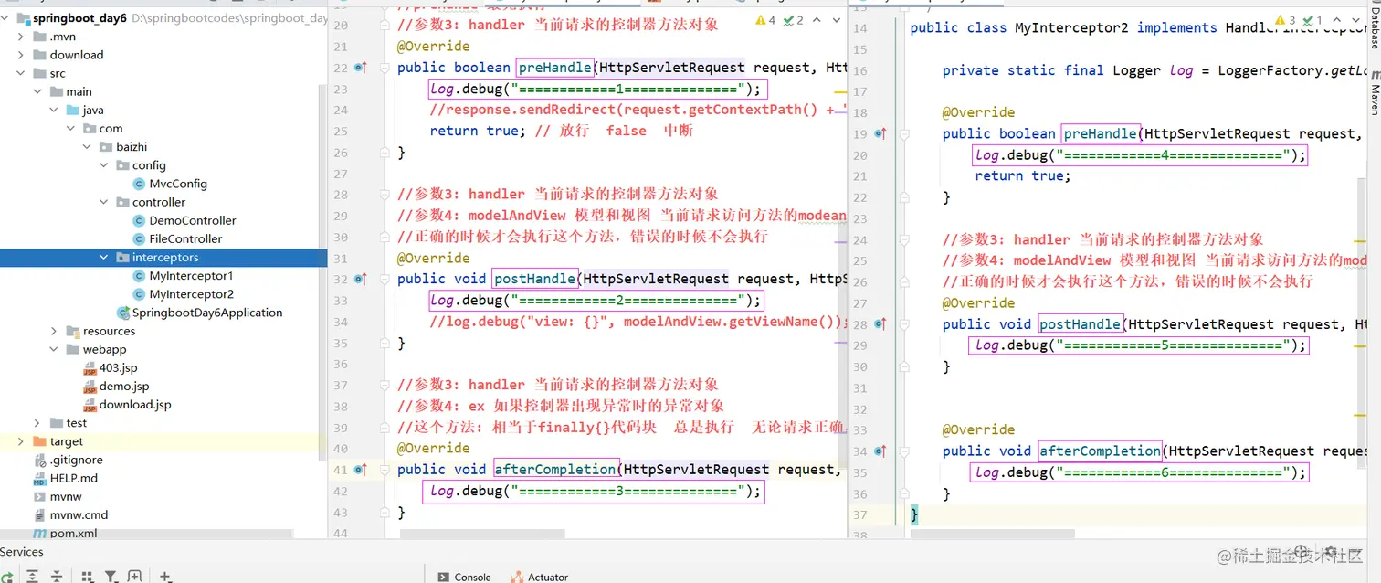The image size is (1381, 583).
Task: Click the 4 warnings indicator in the left editor
Action: coord(766,20)
